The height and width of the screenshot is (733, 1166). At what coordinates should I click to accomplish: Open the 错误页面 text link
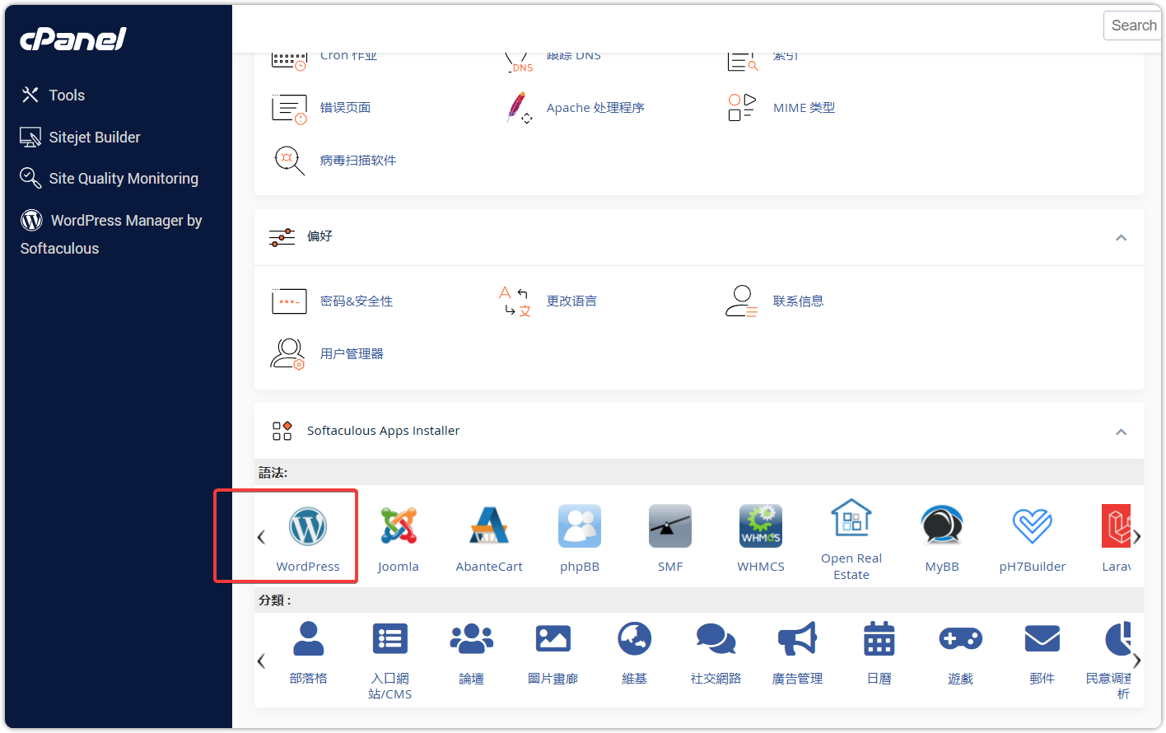(345, 108)
